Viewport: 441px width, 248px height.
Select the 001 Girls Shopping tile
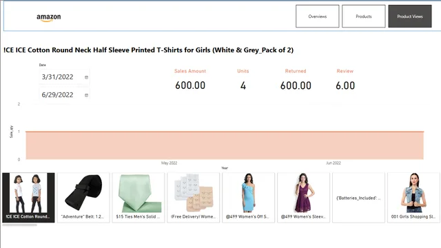click(x=413, y=198)
